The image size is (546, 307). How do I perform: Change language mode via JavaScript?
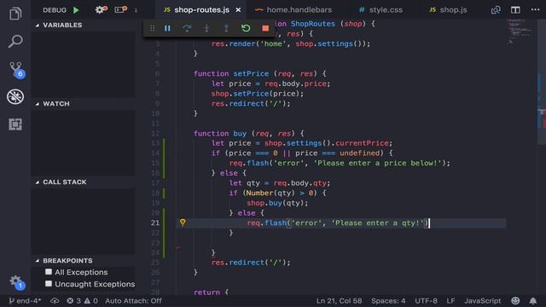click(482, 300)
